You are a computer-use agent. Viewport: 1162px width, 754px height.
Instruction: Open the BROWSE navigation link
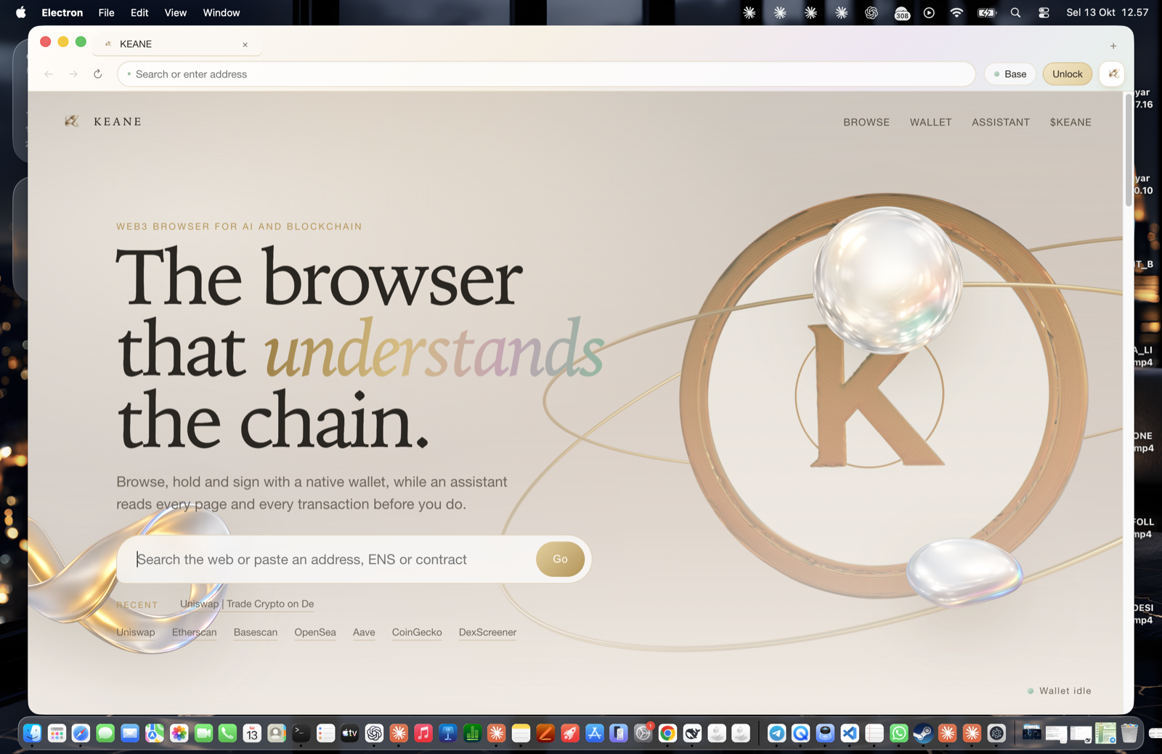coord(866,123)
